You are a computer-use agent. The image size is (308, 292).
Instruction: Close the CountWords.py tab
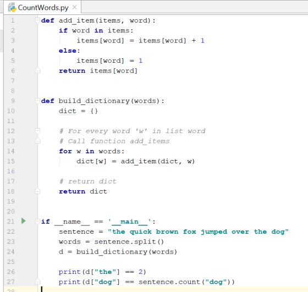tap(74, 7)
